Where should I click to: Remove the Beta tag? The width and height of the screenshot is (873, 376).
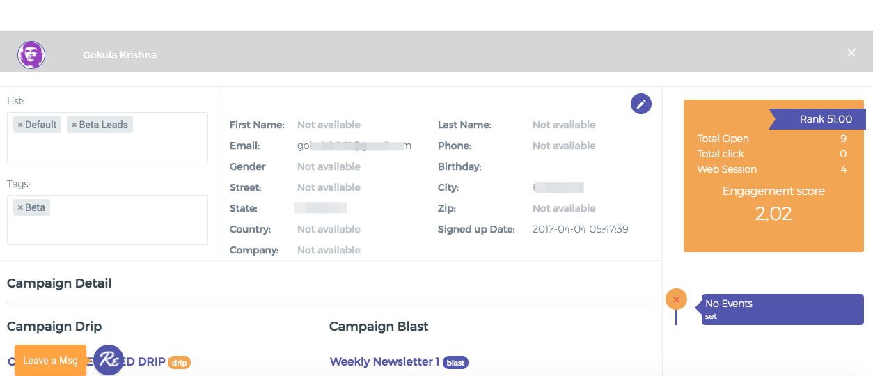point(20,208)
